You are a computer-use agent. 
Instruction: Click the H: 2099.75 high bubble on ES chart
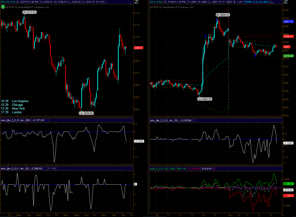click(223, 15)
